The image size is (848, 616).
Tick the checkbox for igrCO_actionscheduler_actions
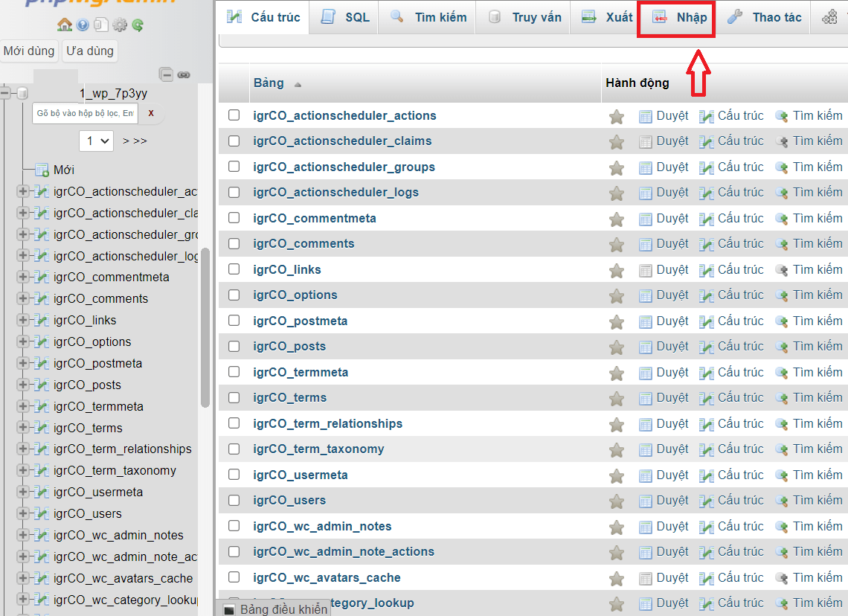(234, 115)
